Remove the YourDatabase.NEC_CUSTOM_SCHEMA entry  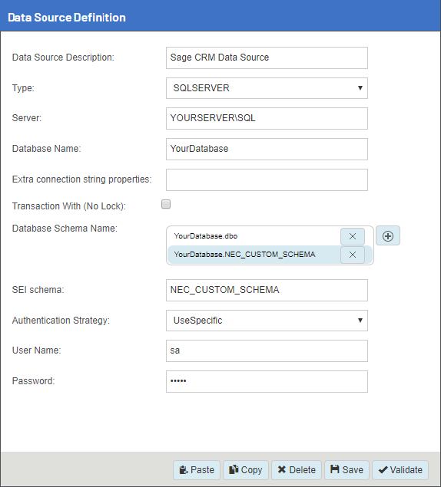coord(353,255)
